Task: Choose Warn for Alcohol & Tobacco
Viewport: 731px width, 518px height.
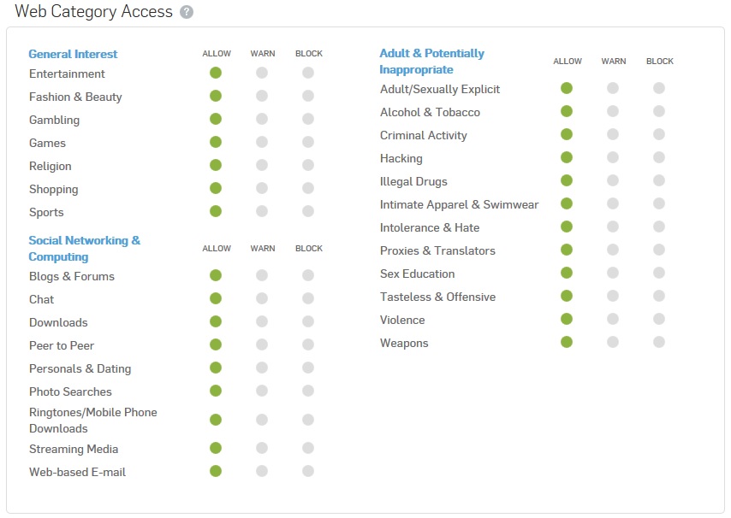Action: 613,111
